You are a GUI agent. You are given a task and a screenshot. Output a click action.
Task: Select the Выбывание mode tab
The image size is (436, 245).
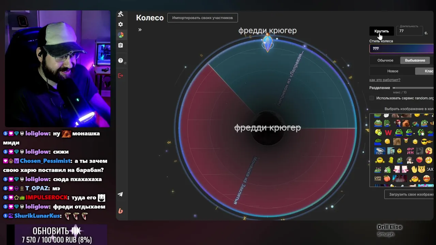[415, 60]
